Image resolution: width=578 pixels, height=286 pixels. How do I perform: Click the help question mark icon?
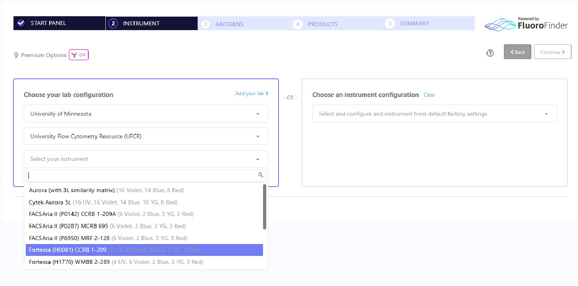point(490,53)
